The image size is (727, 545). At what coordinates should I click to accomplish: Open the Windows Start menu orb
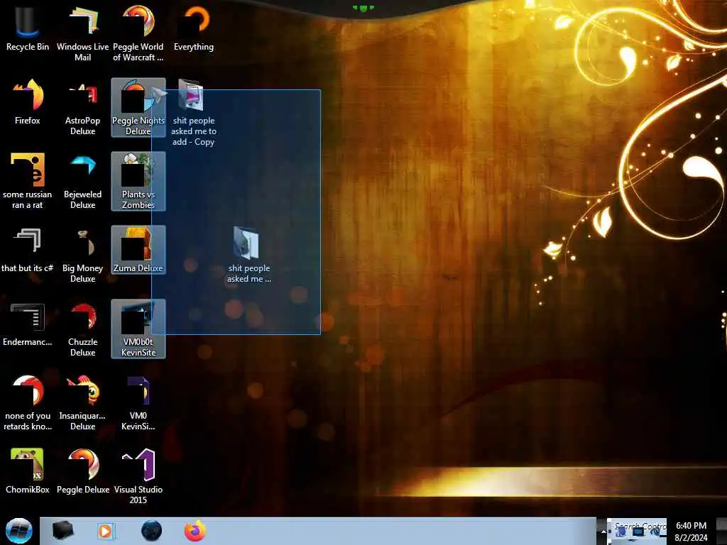pos(19,531)
